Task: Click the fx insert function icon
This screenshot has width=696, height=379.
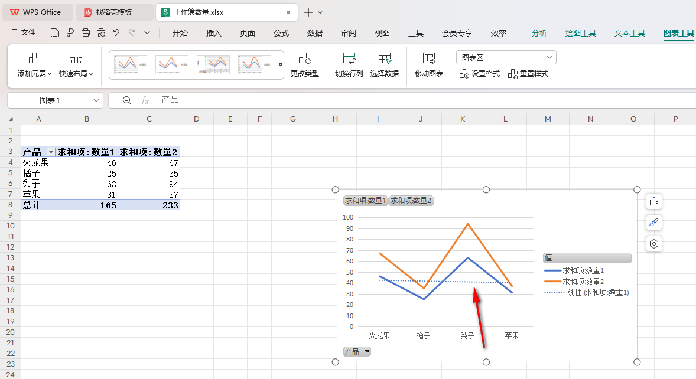Action: 145,100
